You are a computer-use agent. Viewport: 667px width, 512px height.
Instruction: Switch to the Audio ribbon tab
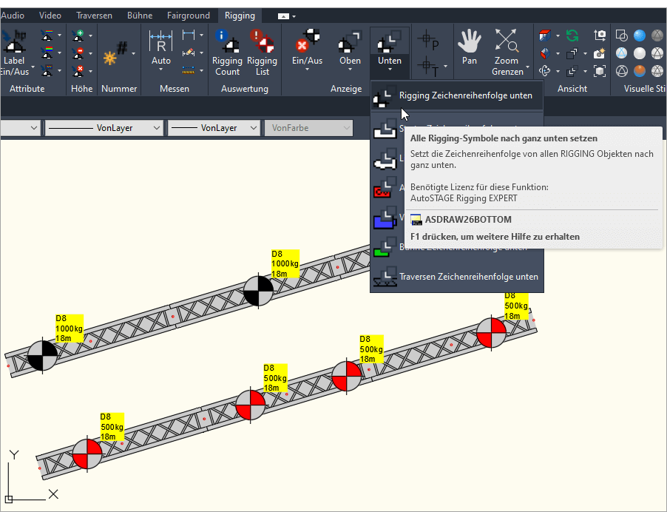(13, 16)
